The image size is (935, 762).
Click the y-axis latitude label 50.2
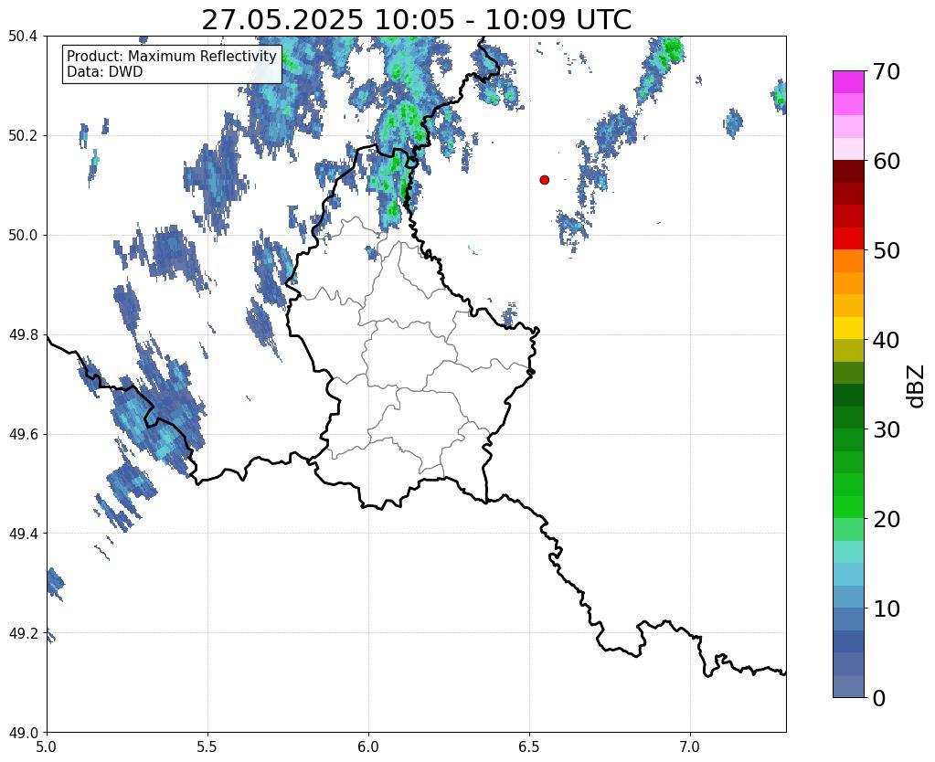[x=23, y=136]
